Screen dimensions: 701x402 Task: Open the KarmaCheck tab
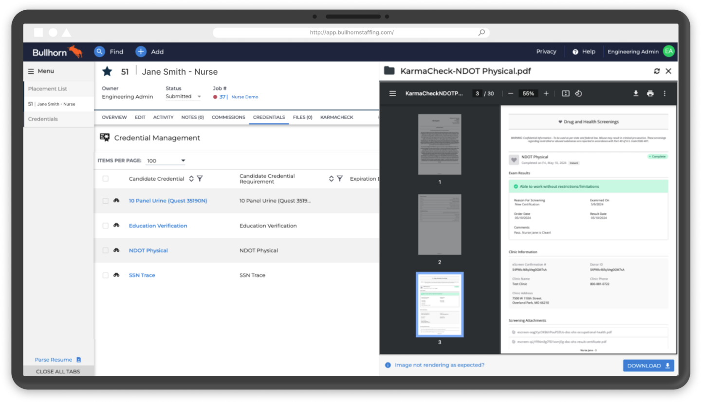[x=337, y=117]
